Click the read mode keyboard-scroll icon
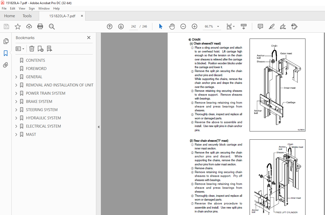 (x=244, y=26)
